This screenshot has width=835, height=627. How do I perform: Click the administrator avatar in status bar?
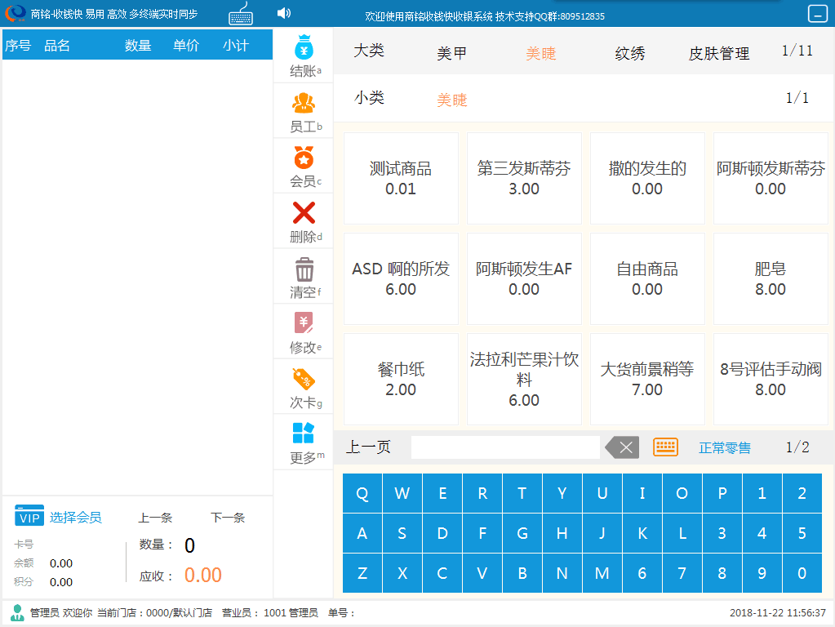[x=18, y=612]
